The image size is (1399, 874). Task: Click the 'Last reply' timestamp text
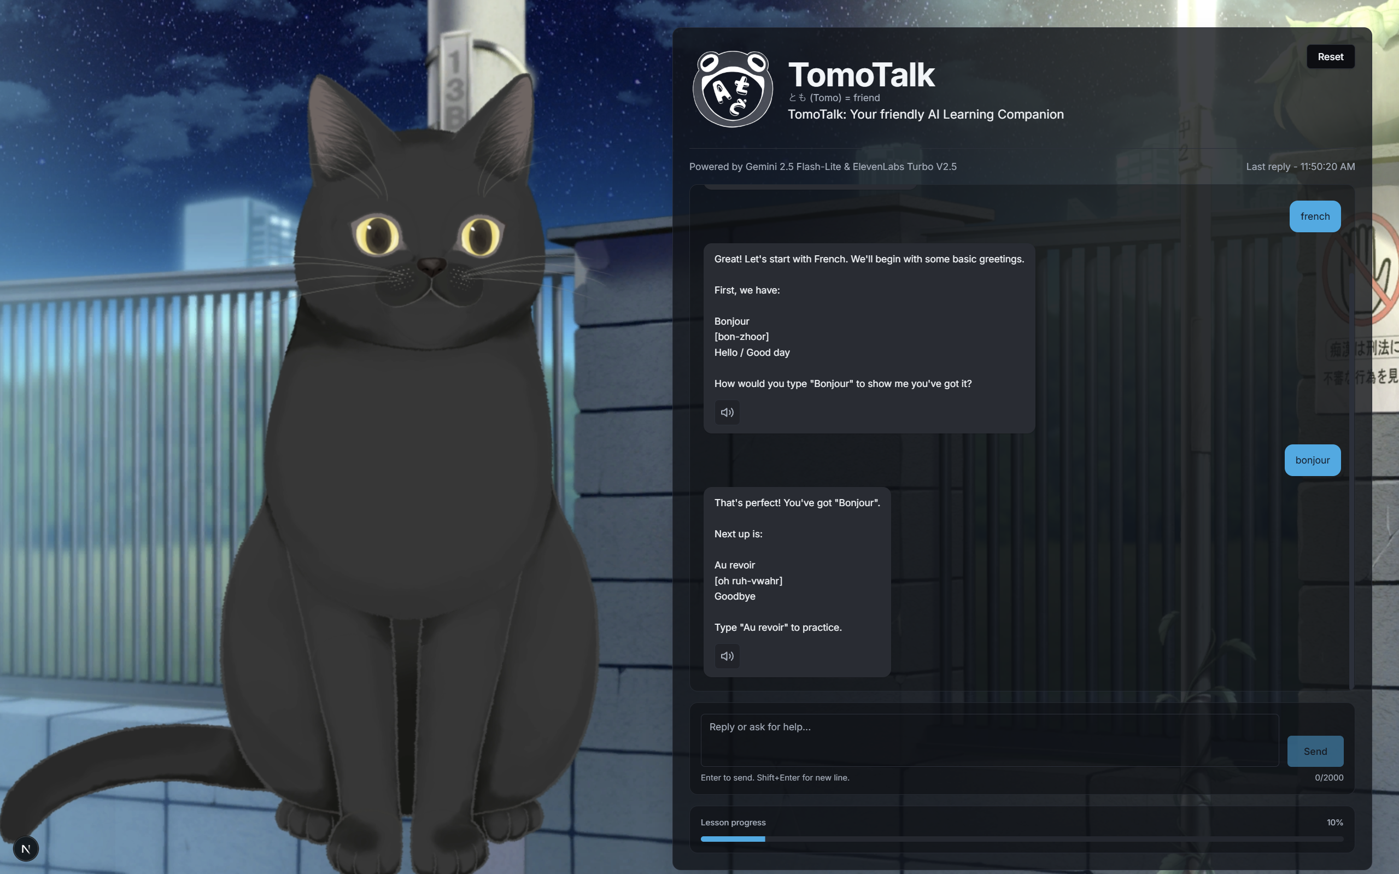[x=1300, y=167]
